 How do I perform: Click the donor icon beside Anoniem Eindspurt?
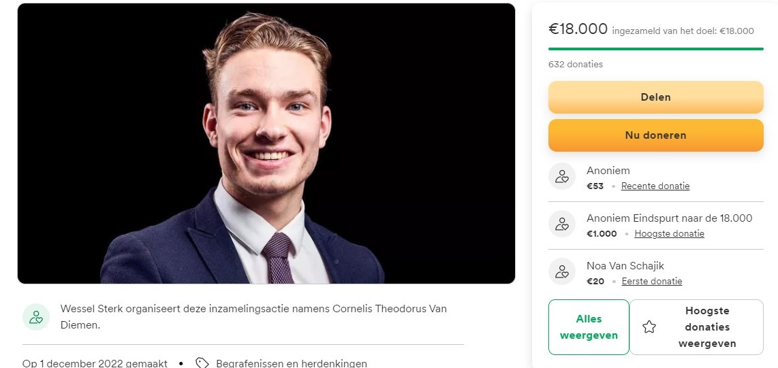pos(562,224)
